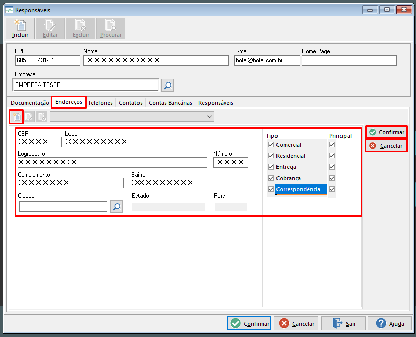The width and height of the screenshot is (416, 337).
Task: Switch to Contatos tab
Action: pyautogui.click(x=130, y=103)
